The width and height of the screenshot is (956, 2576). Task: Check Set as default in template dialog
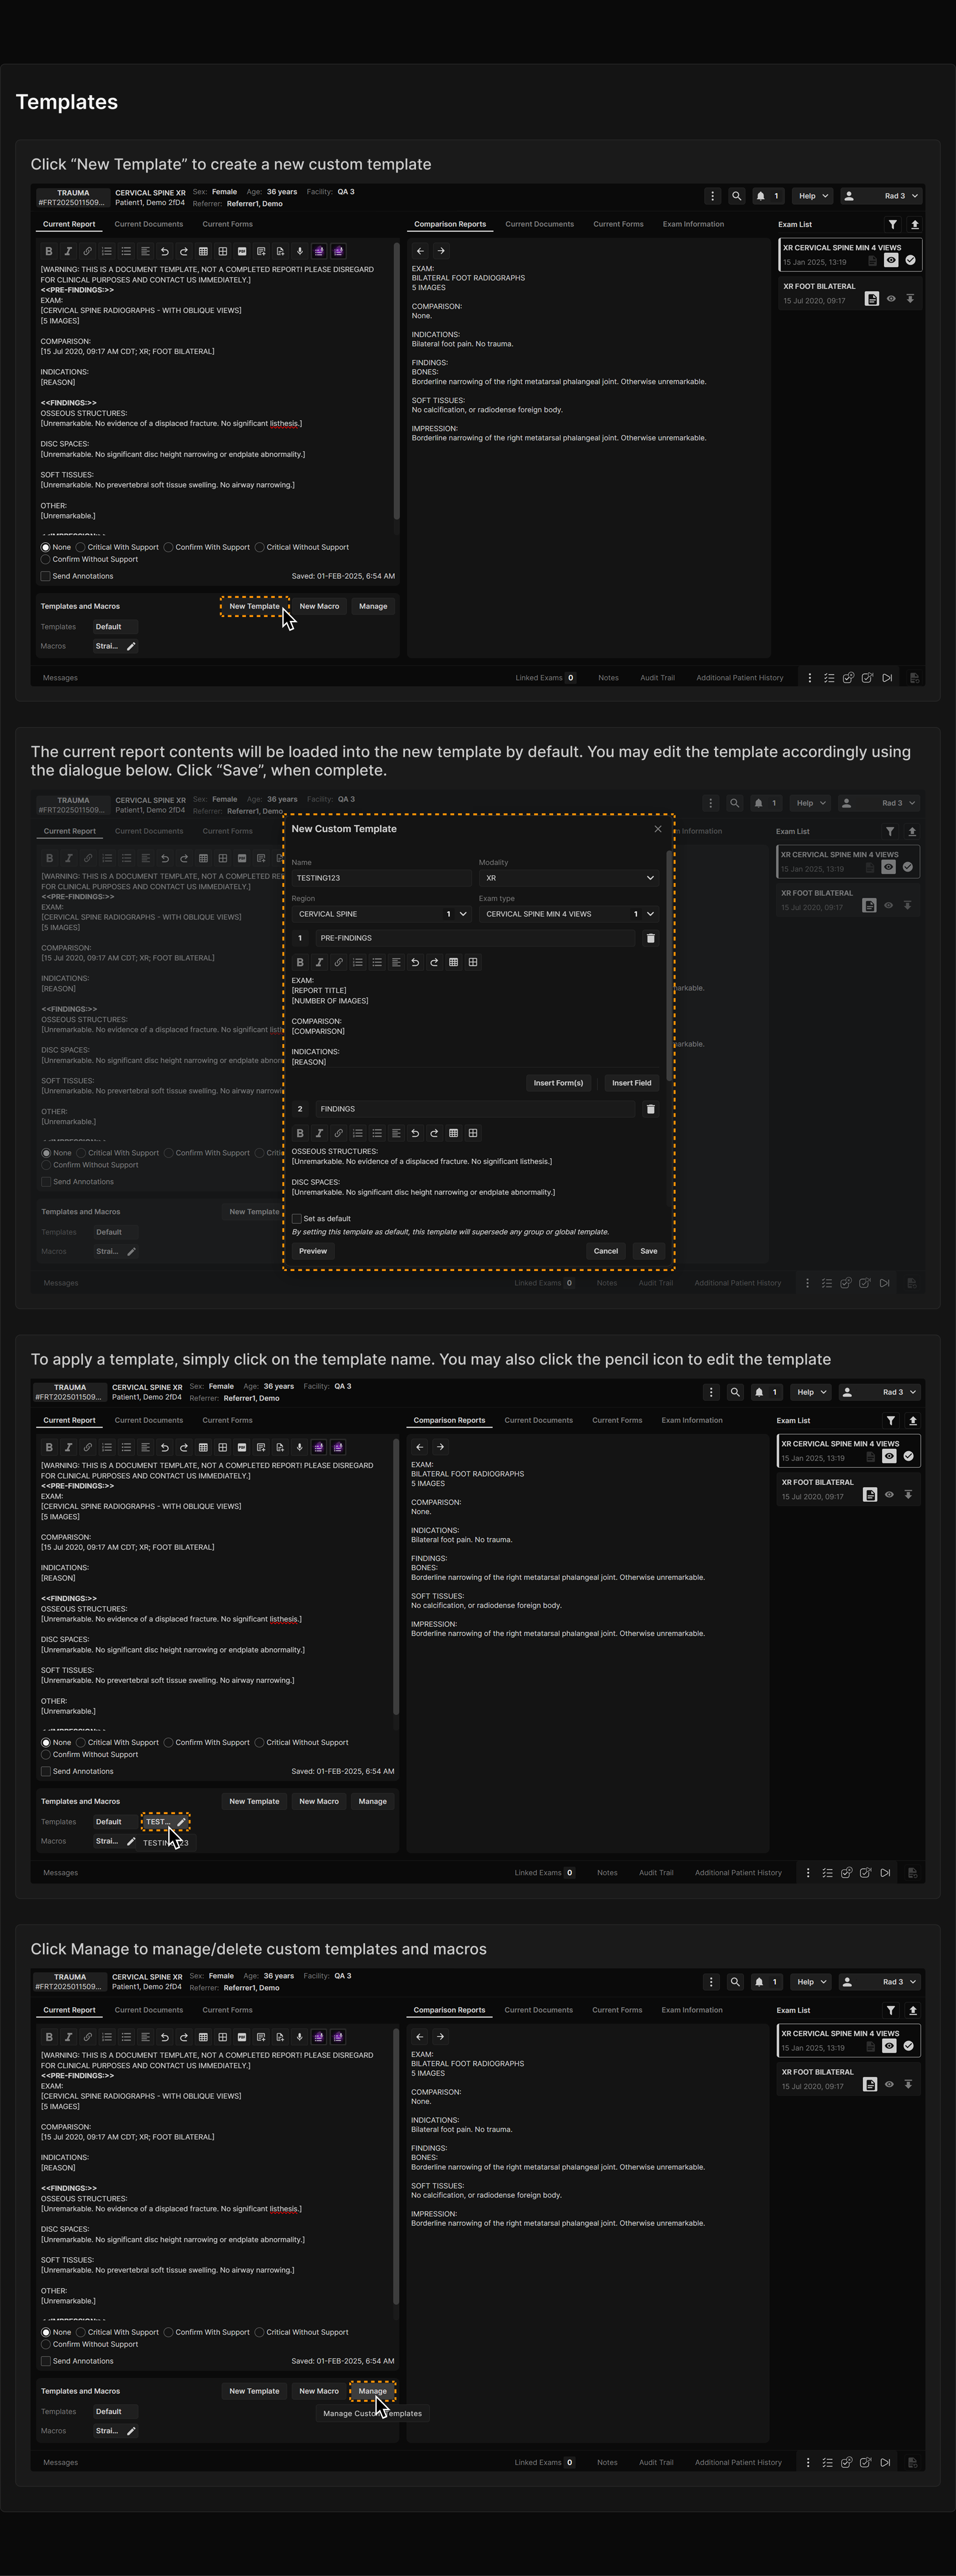296,1219
